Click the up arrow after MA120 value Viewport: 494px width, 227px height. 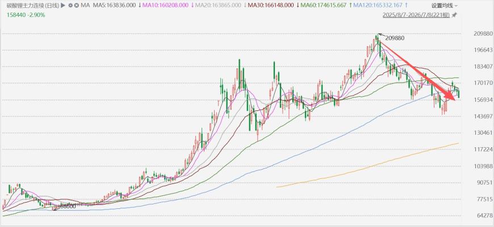tap(406, 5)
